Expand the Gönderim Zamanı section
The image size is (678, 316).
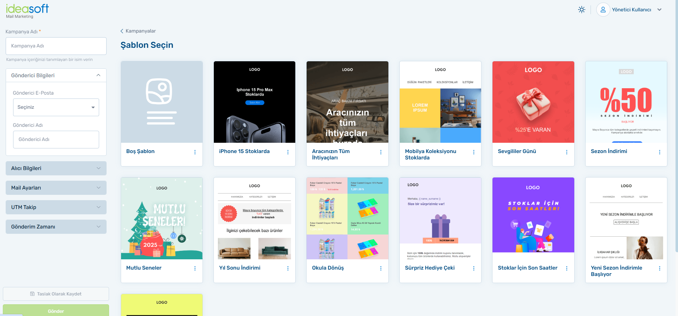pyautogui.click(x=56, y=227)
